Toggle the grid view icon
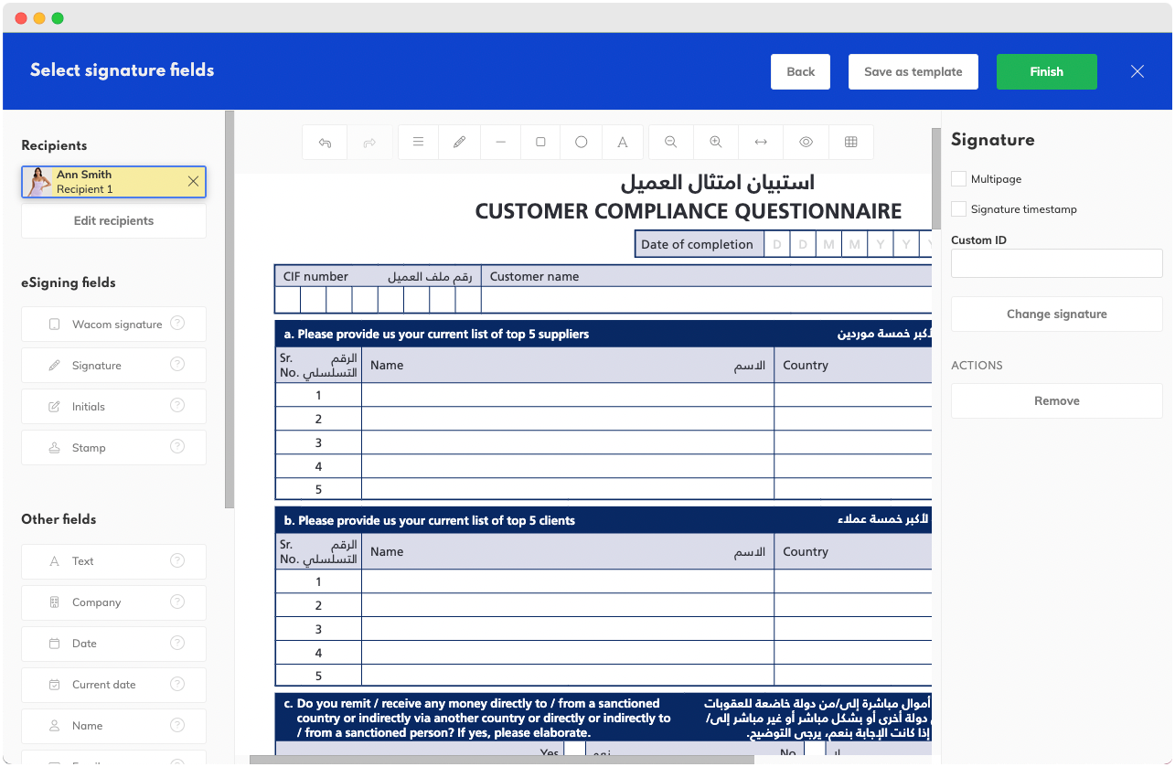1175x767 pixels. [850, 143]
